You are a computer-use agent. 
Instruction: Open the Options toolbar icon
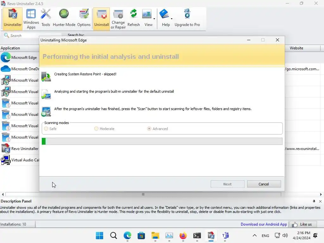tap(84, 19)
